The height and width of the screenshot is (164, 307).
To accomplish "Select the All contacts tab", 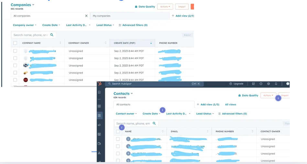I will pos(123,104).
